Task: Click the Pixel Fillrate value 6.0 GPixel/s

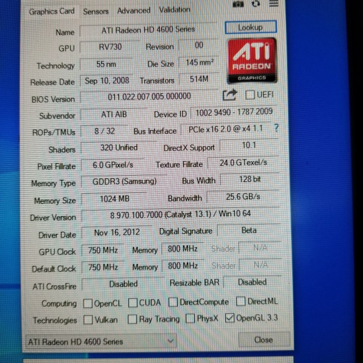Action: pyautogui.click(x=113, y=165)
